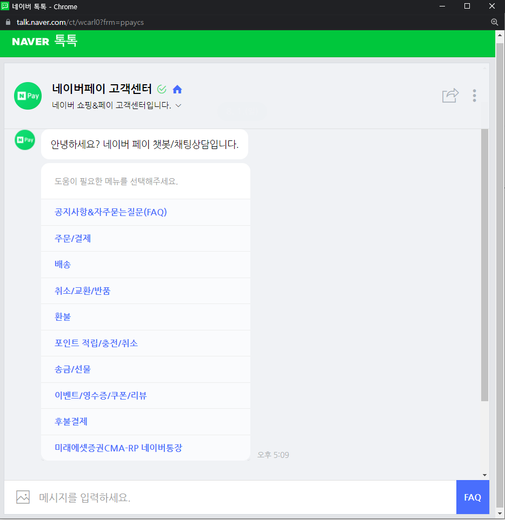This screenshot has height=520, width=505.
Task: Maximize the Chrome window
Action: (x=467, y=6)
